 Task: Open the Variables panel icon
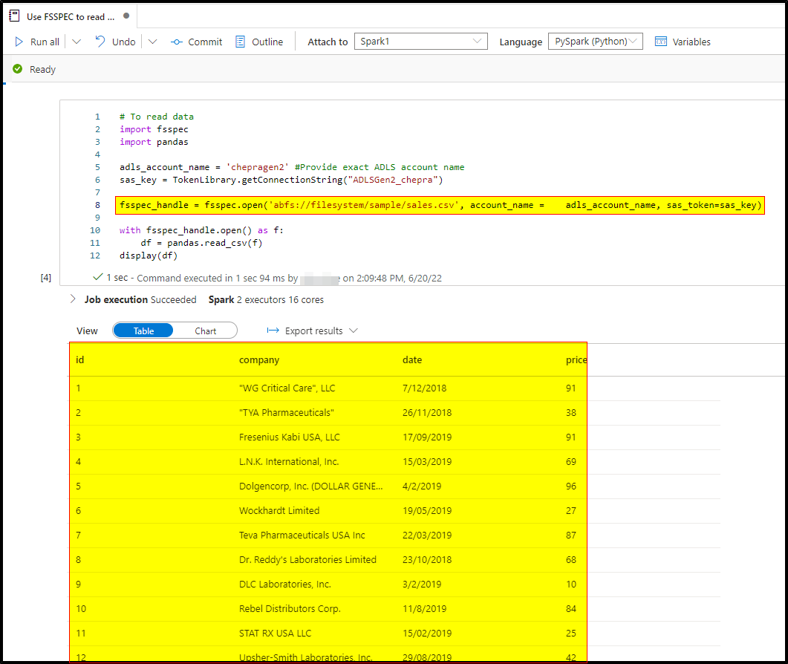(661, 42)
